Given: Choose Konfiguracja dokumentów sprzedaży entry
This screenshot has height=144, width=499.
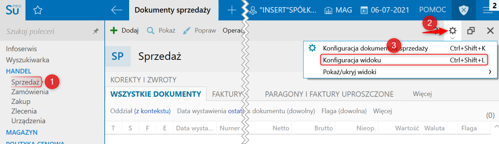Looking at the screenshot, I should 375,48.
